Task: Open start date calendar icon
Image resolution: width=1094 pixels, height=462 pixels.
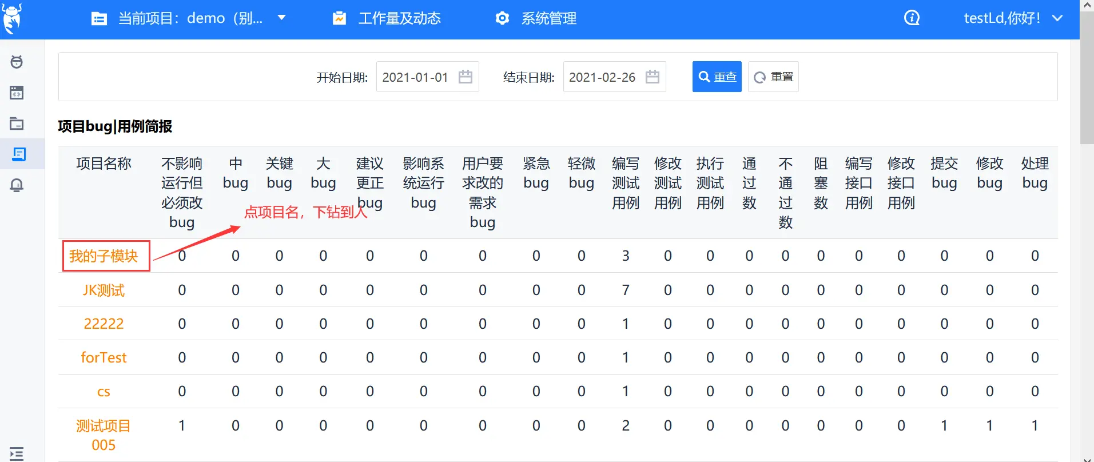Action: [x=466, y=77]
